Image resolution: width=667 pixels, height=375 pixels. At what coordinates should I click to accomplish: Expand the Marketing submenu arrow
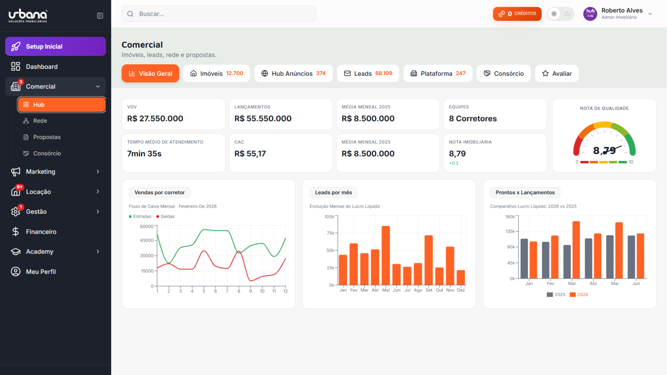98,171
